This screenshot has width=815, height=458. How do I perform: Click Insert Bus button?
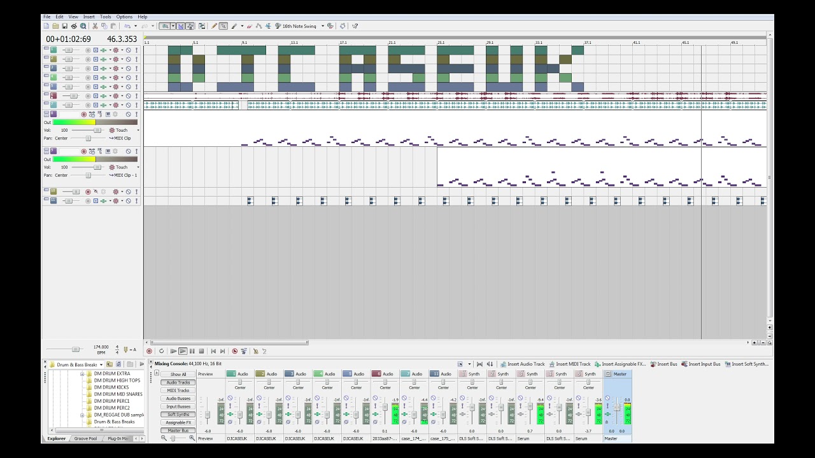click(664, 364)
